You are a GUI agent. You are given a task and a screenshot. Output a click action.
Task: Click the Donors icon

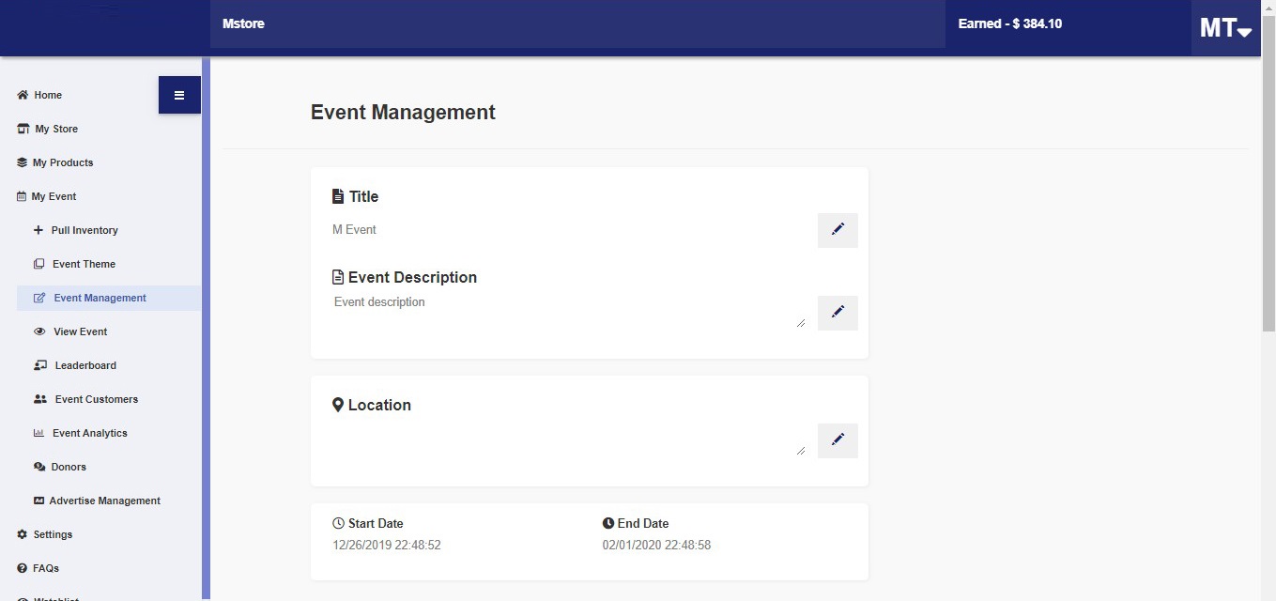(x=39, y=467)
